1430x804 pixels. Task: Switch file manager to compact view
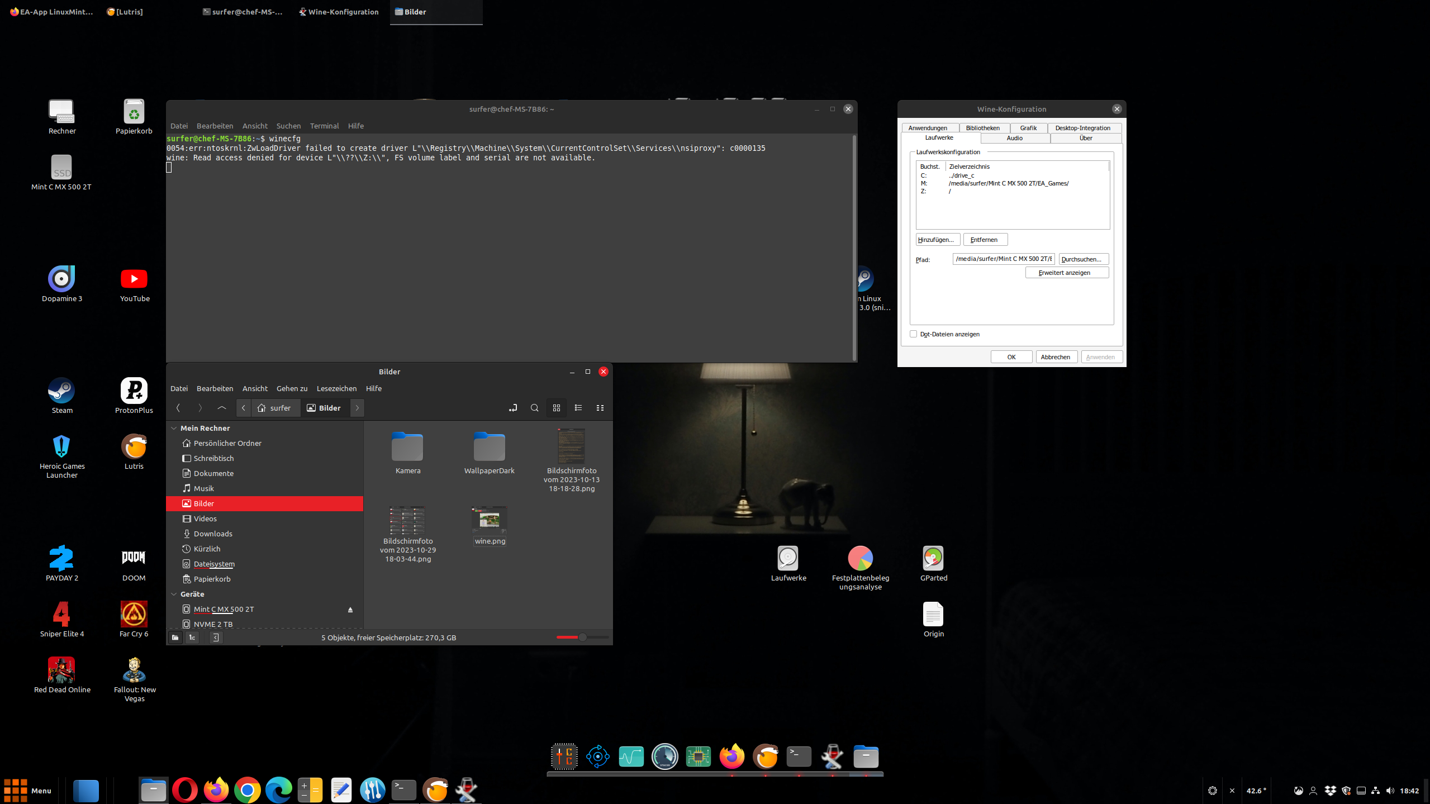tap(600, 408)
